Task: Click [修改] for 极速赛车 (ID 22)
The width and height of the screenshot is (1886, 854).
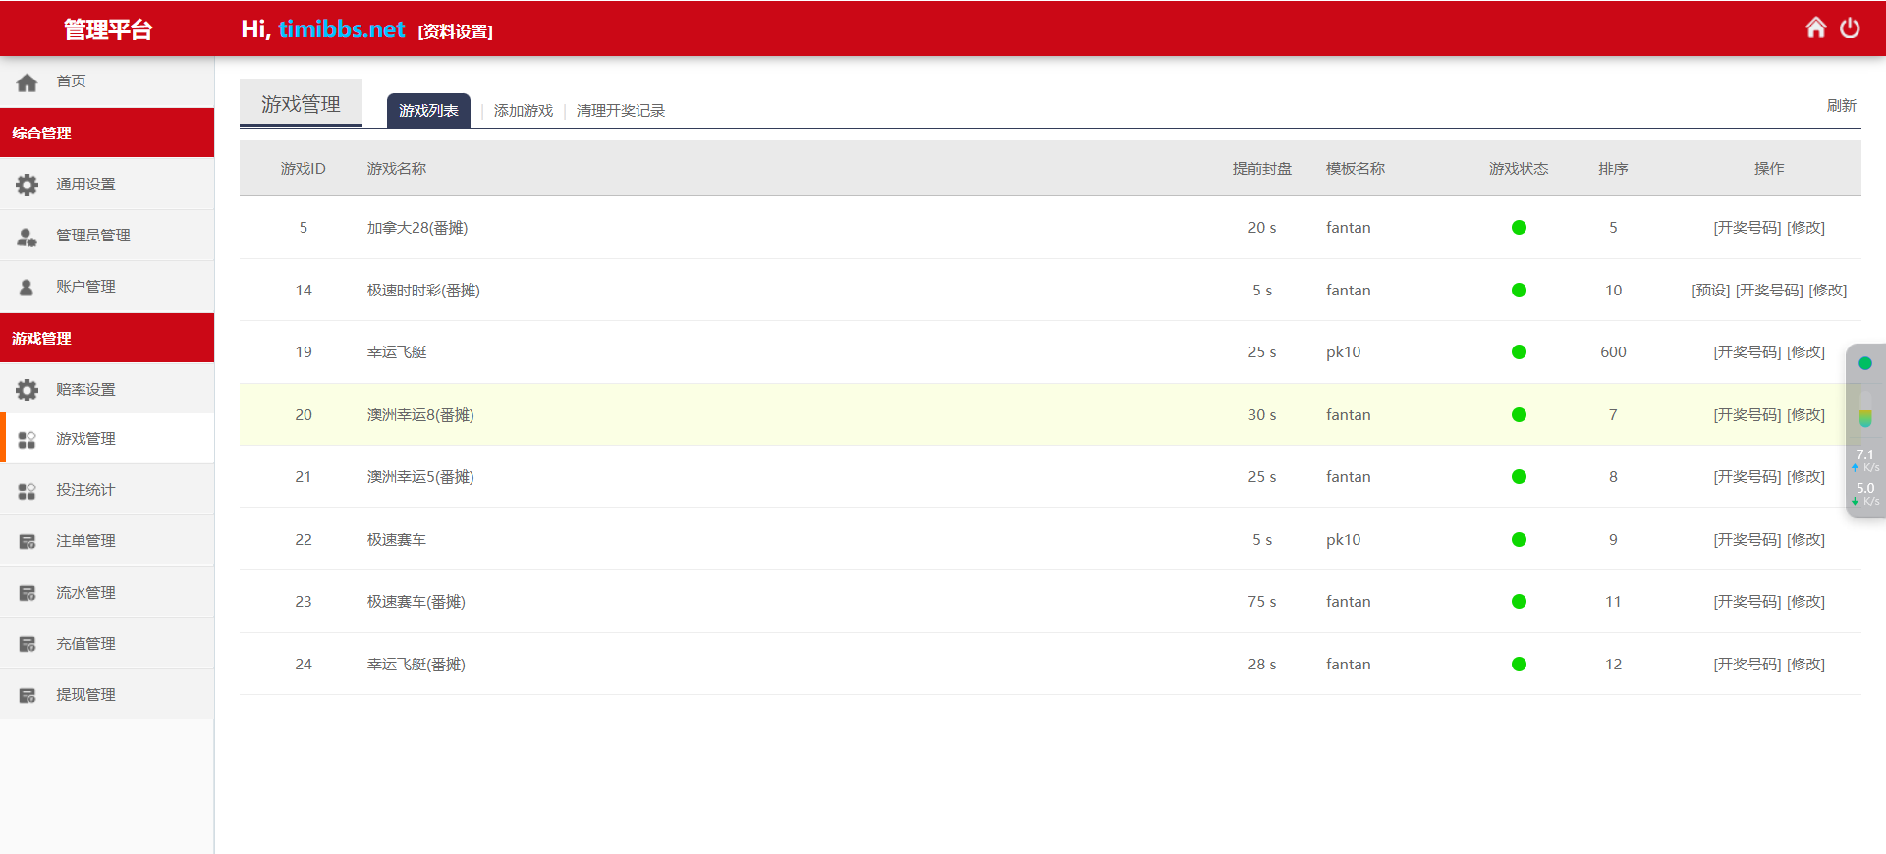Action: pos(1805,540)
